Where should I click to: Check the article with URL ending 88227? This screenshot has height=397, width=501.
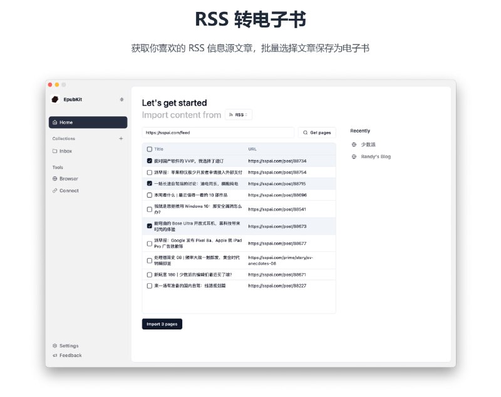149,286
